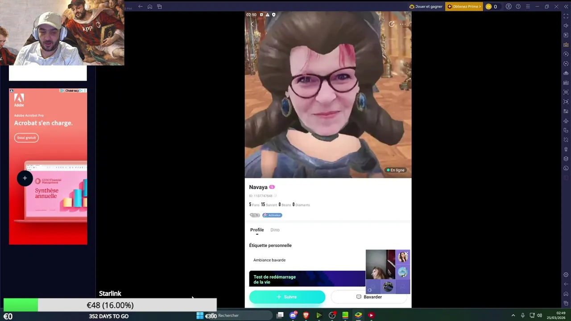571x321 pixels.
Task: Click the BlueStacks back arrow in title bar
Action: click(141, 7)
